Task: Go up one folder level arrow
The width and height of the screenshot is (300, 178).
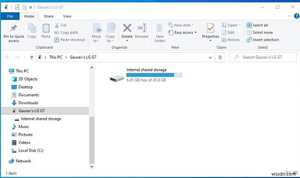Action: tap(32, 57)
